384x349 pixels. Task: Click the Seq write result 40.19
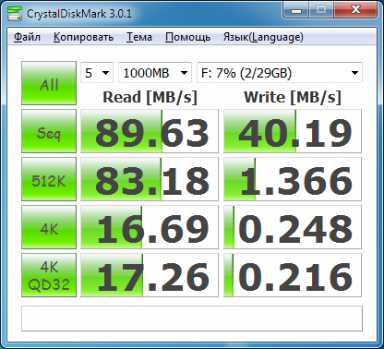293,131
